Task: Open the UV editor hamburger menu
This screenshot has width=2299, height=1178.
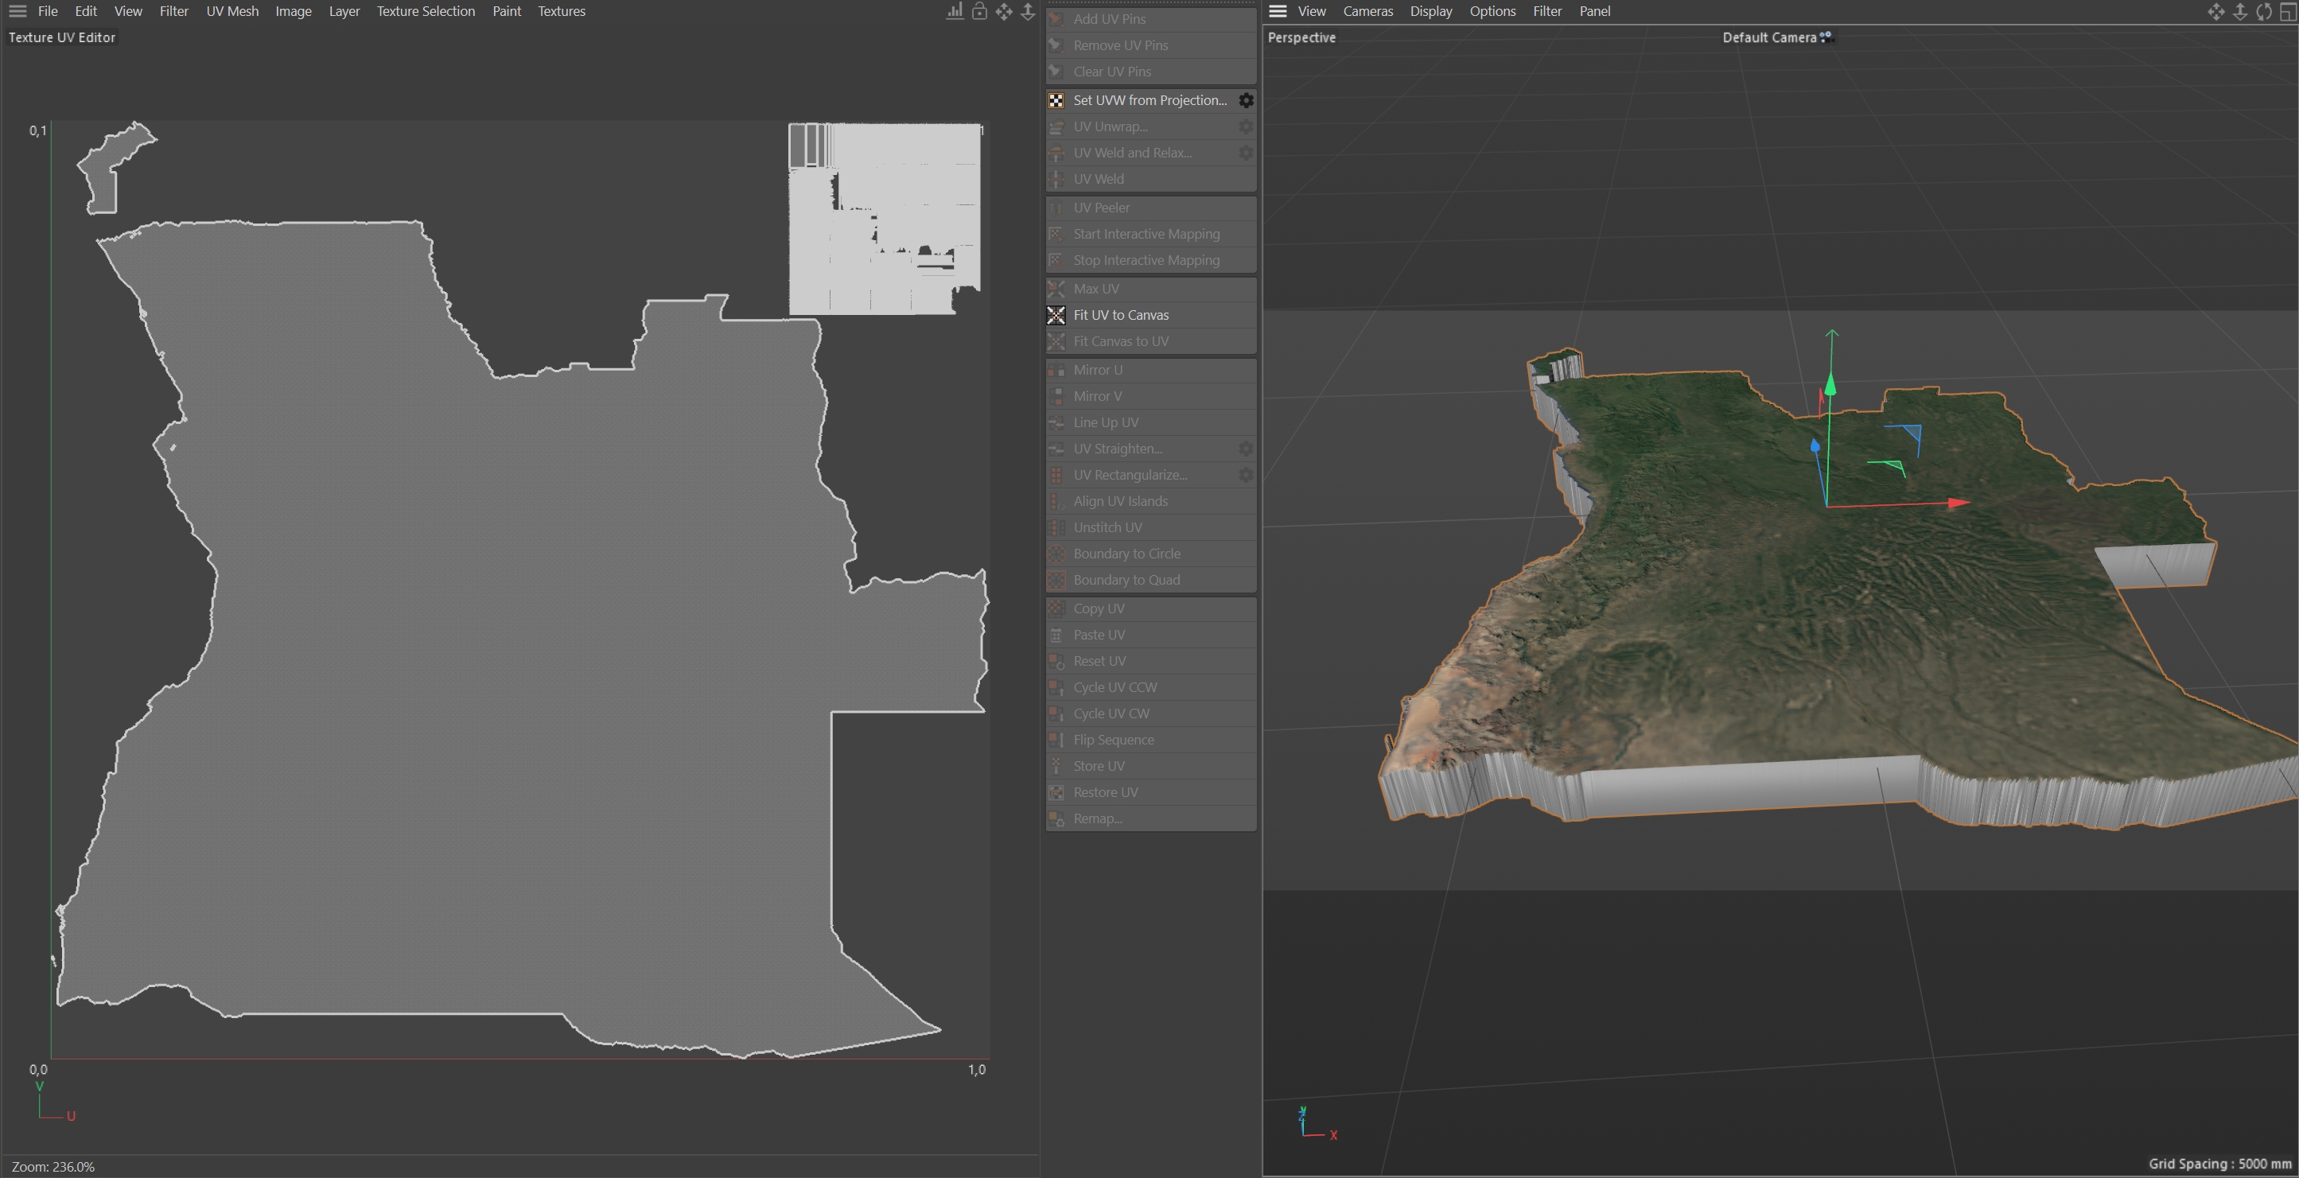Action: pos(17,12)
